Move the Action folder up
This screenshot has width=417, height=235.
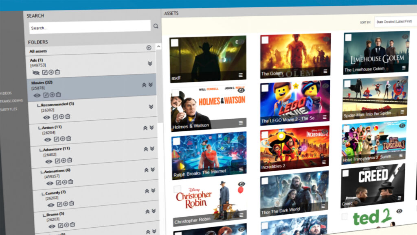click(145, 128)
